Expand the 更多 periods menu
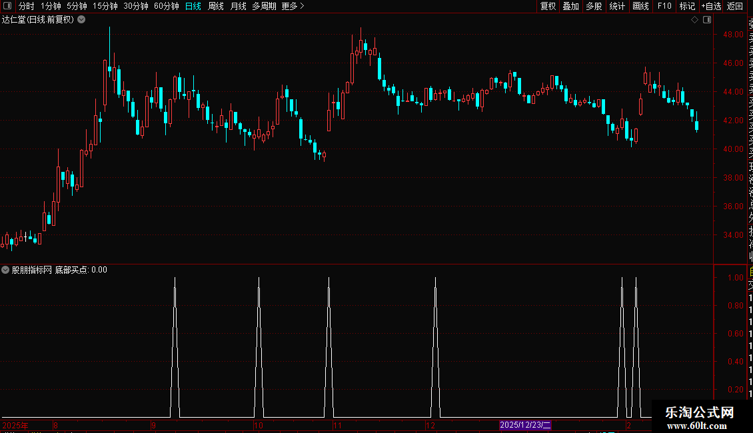The image size is (753, 433). tap(293, 6)
